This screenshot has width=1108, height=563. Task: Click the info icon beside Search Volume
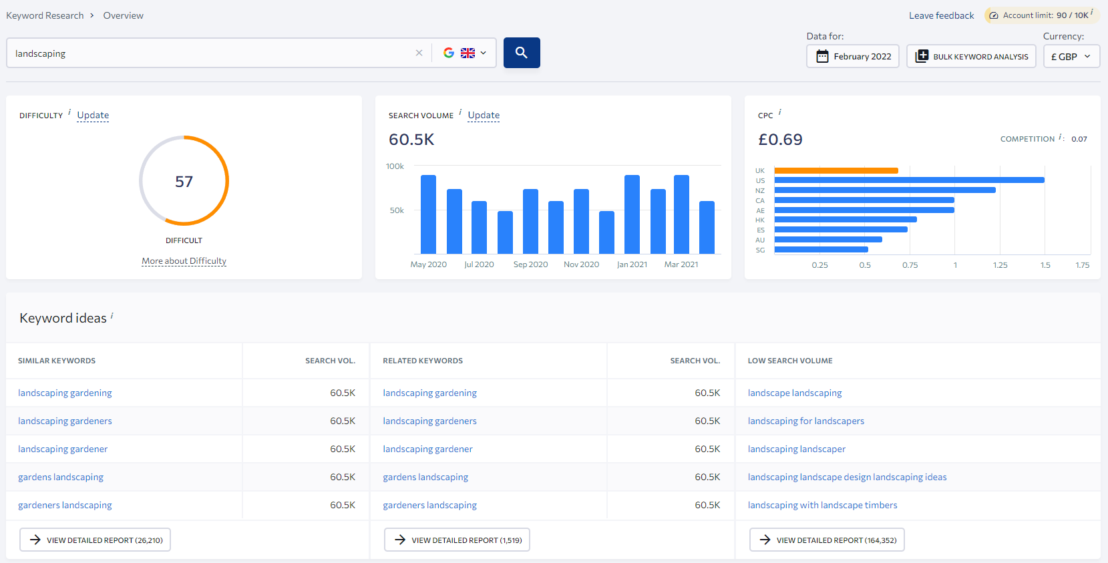pyautogui.click(x=460, y=112)
